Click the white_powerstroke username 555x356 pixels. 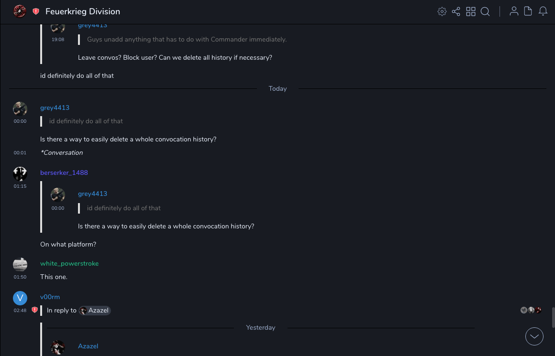coord(69,263)
